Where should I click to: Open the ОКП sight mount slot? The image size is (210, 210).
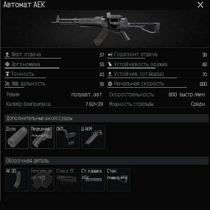(x=68, y=137)
